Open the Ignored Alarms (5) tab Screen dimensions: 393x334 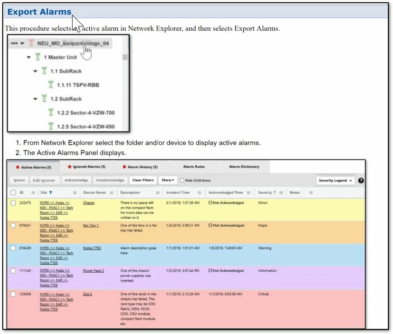tap(87, 167)
